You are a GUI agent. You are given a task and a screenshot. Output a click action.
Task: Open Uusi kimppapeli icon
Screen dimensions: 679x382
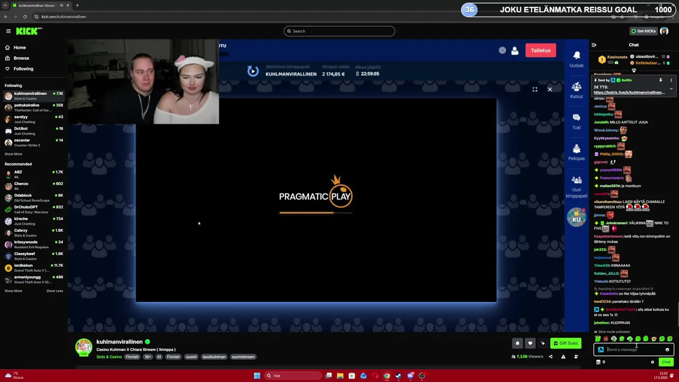coord(577,180)
